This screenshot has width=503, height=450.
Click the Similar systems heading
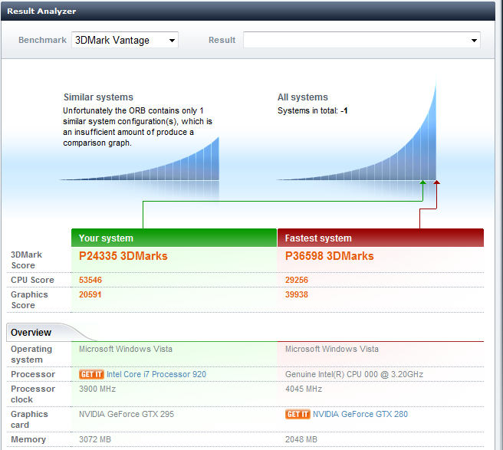click(98, 97)
